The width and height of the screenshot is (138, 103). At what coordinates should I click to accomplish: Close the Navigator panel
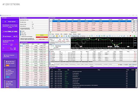click(70, 44)
